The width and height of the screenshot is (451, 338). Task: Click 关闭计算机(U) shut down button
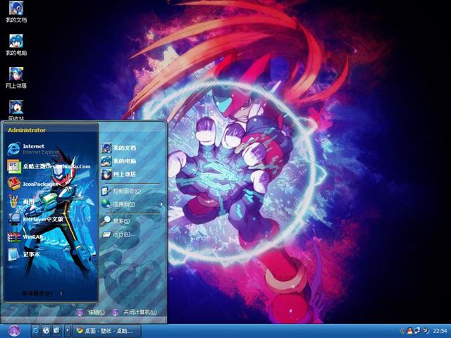pos(135,312)
